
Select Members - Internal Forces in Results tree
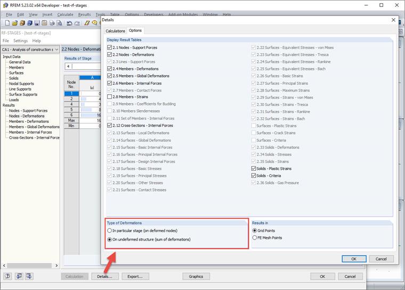30,132
